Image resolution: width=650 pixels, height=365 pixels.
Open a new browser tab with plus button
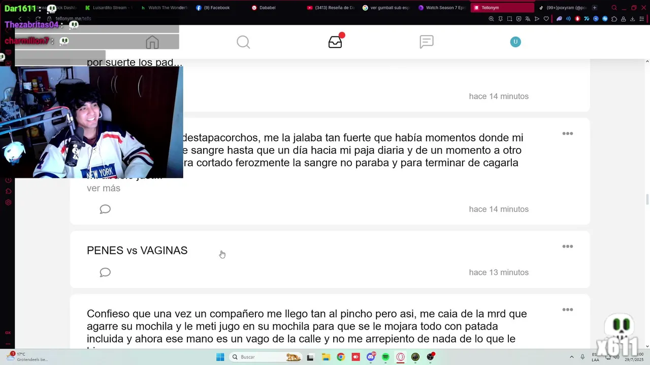(595, 8)
